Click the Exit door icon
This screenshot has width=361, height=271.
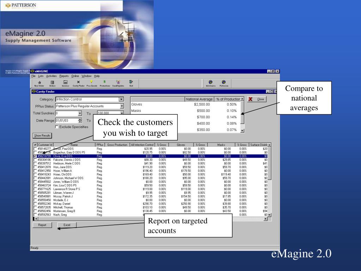point(131,83)
